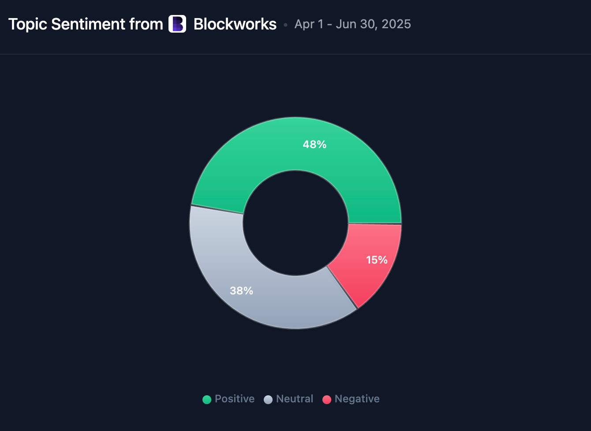Toggle the Neutral series legend label
Viewport: 591px width, 431px height.
pyautogui.click(x=295, y=399)
